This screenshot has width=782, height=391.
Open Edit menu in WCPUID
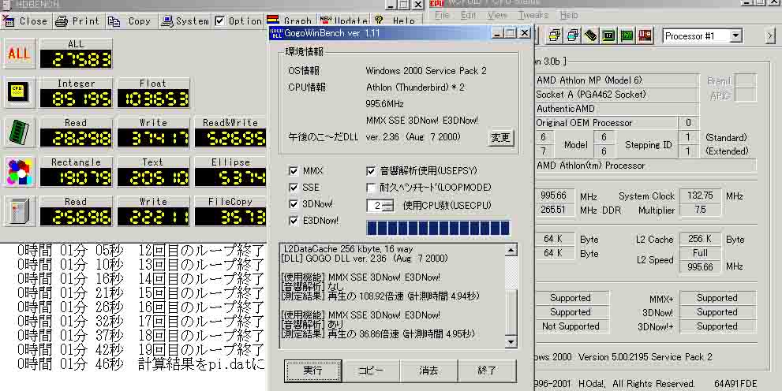(x=468, y=16)
